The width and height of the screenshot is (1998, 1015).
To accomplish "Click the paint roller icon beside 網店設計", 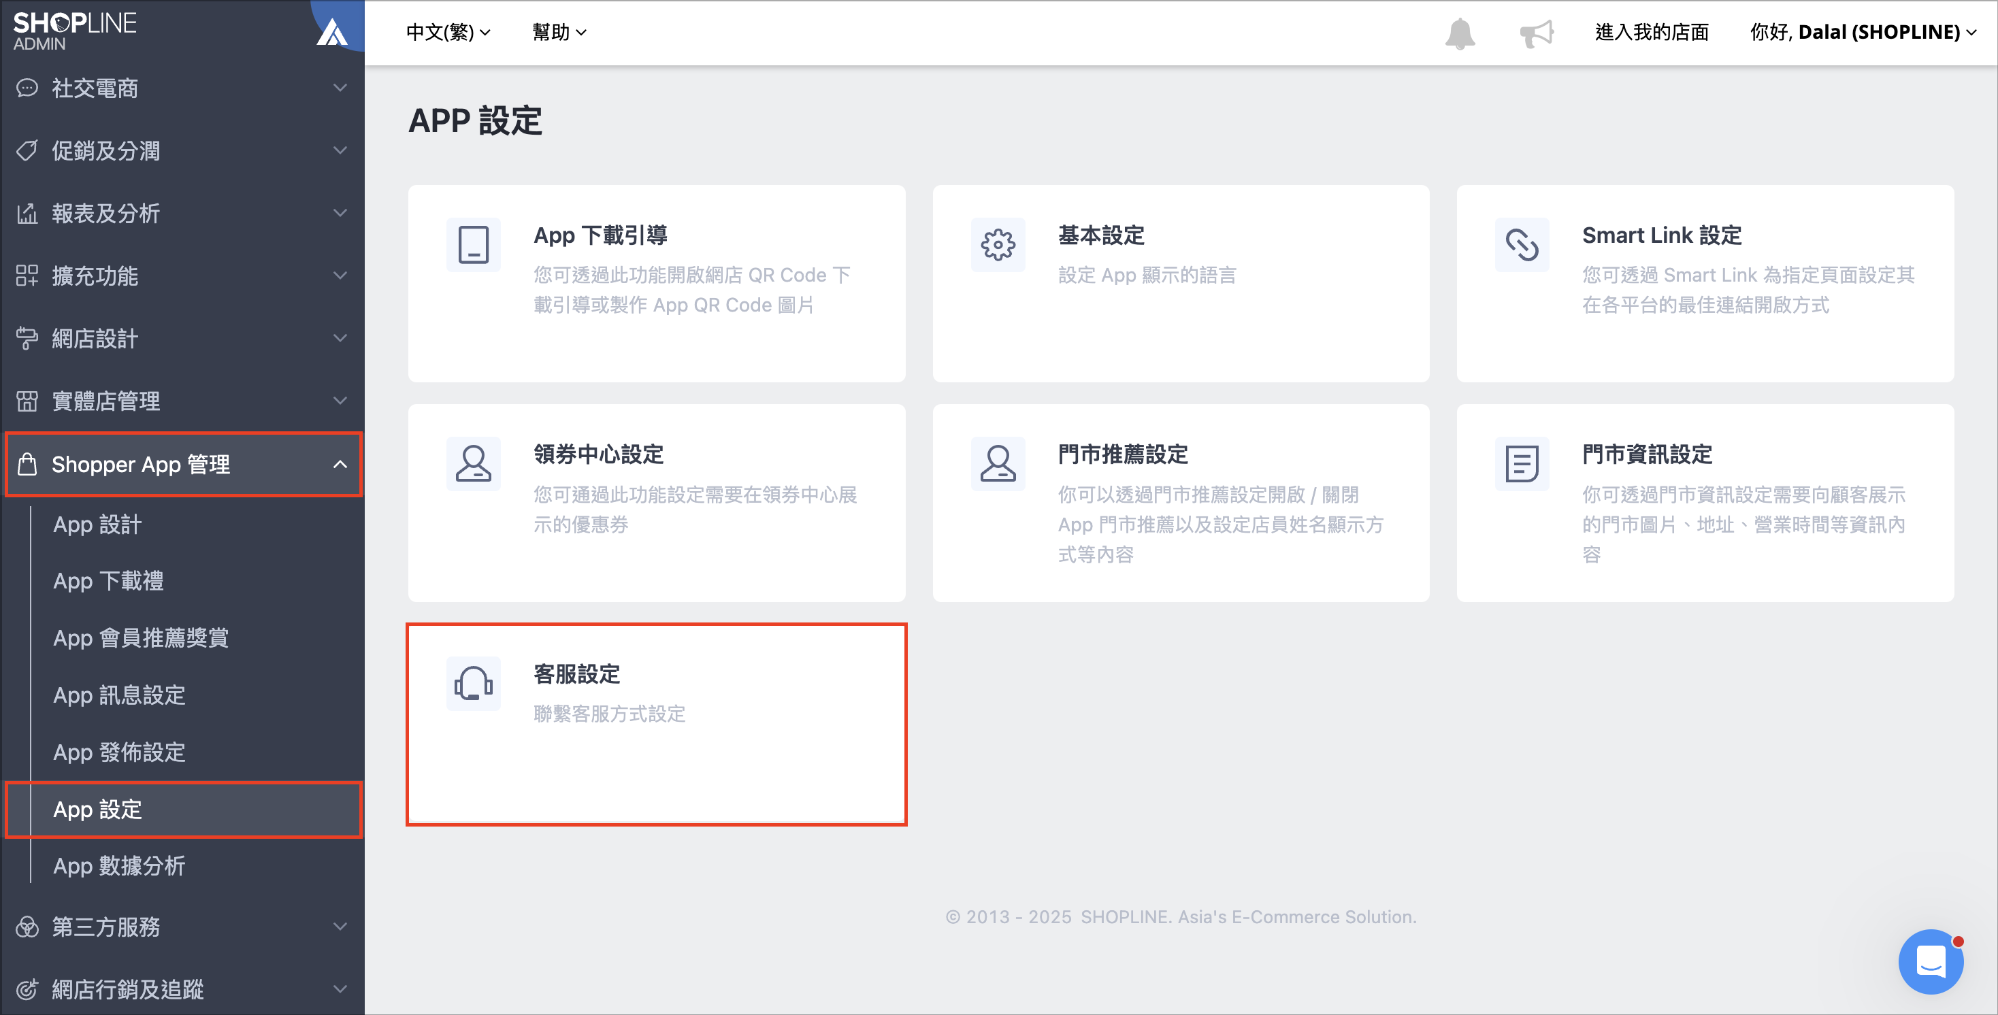I will [x=27, y=338].
